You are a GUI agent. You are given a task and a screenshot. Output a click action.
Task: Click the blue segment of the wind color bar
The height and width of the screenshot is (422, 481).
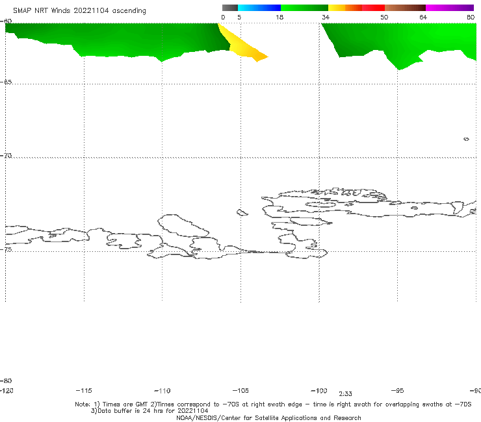pyautogui.click(x=259, y=8)
